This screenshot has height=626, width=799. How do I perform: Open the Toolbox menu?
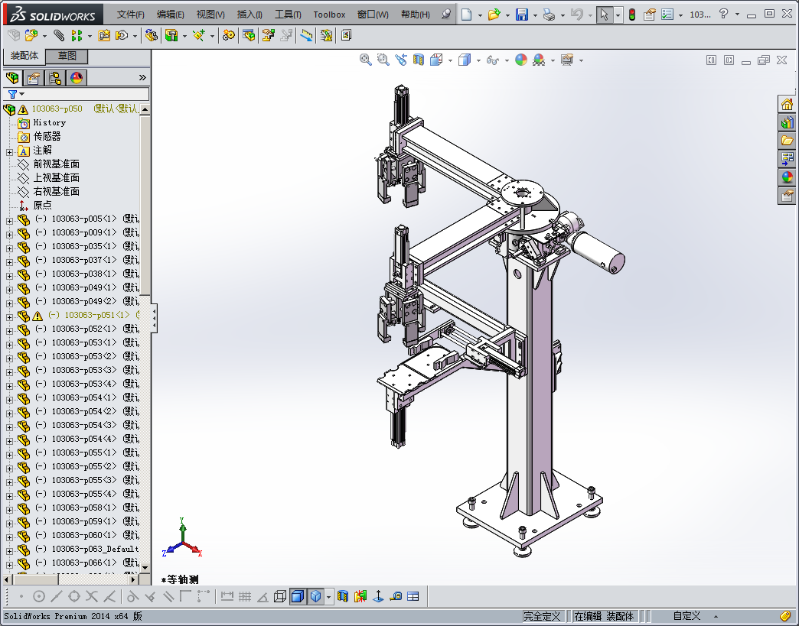coord(329,15)
